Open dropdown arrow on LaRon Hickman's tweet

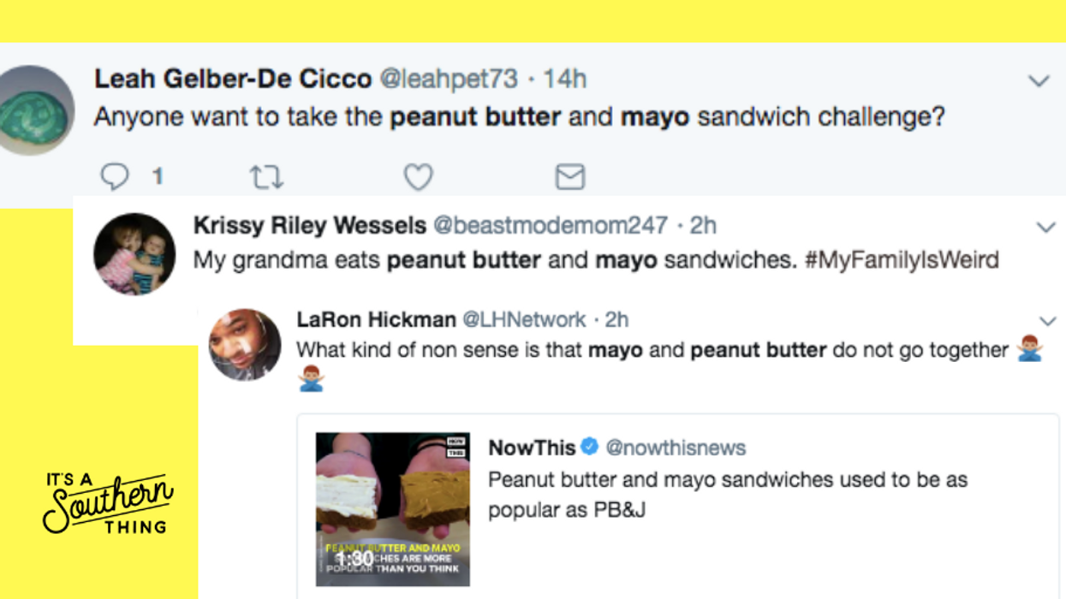pos(1048,322)
